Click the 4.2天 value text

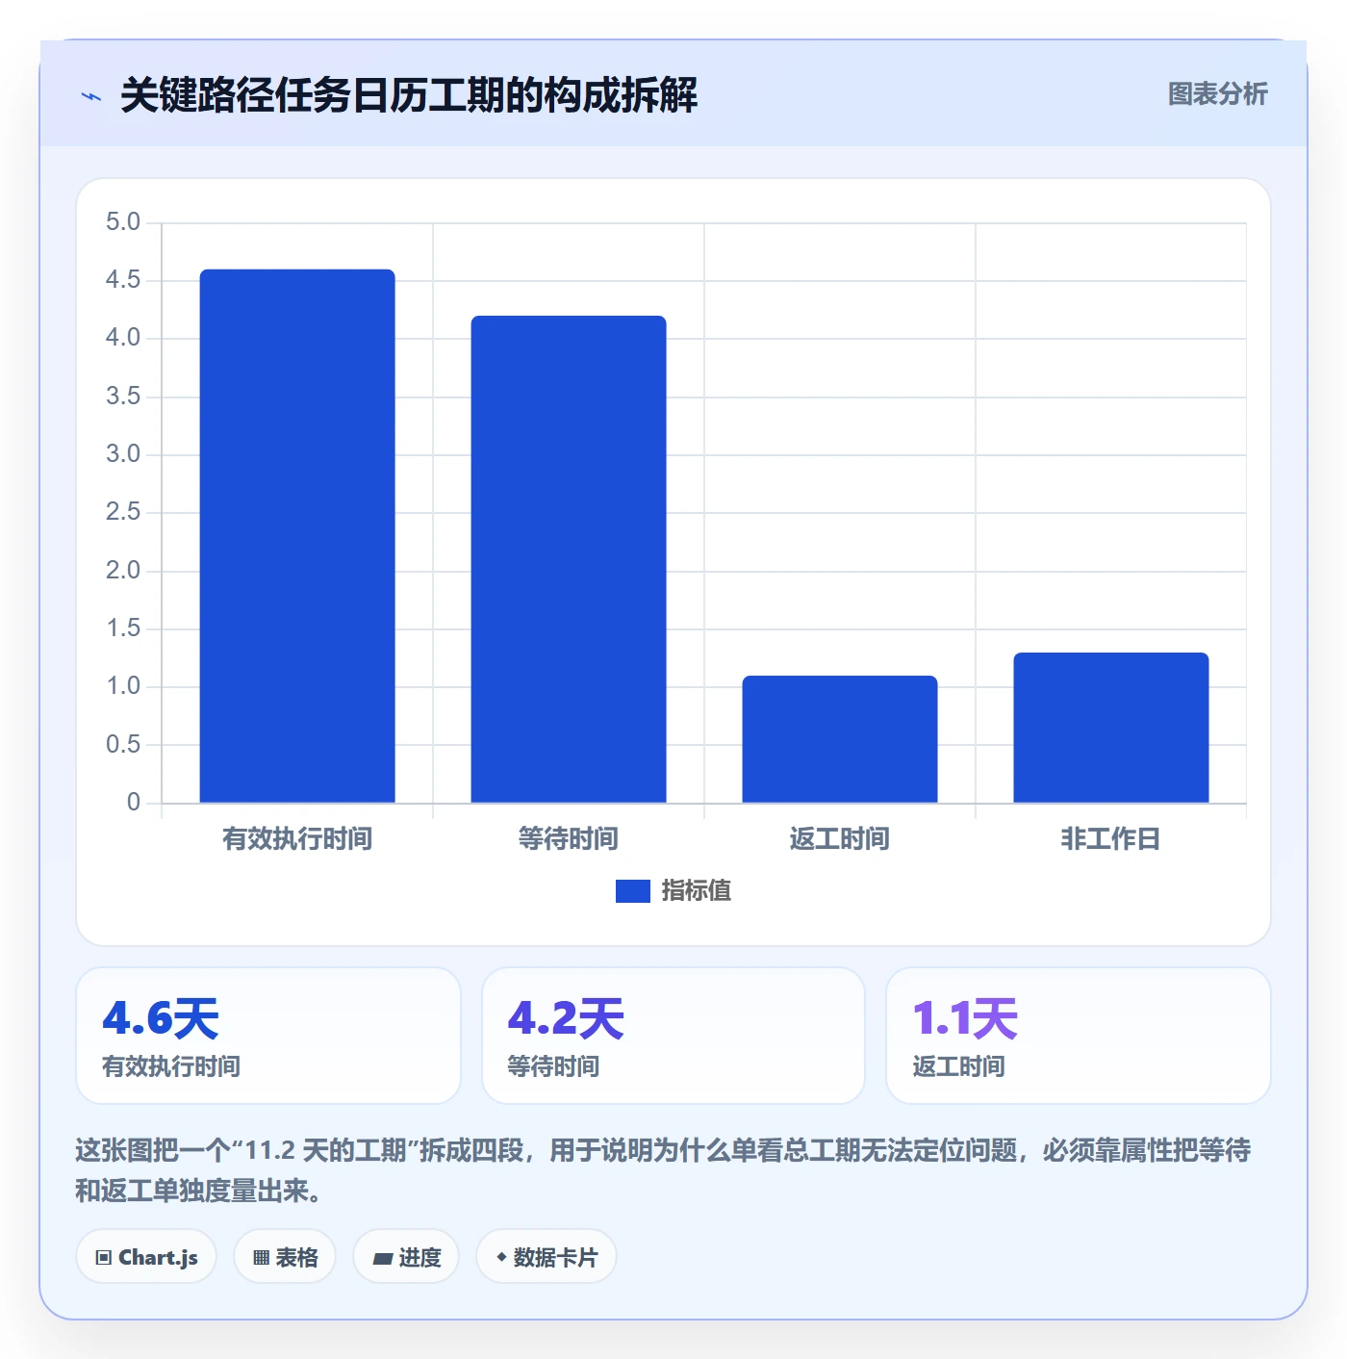[x=566, y=1018]
